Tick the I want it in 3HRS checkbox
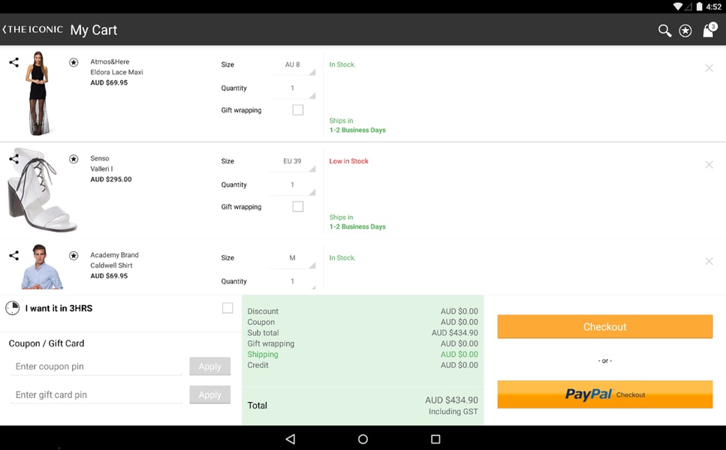Screen dimensions: 726x450 (227, 308)
